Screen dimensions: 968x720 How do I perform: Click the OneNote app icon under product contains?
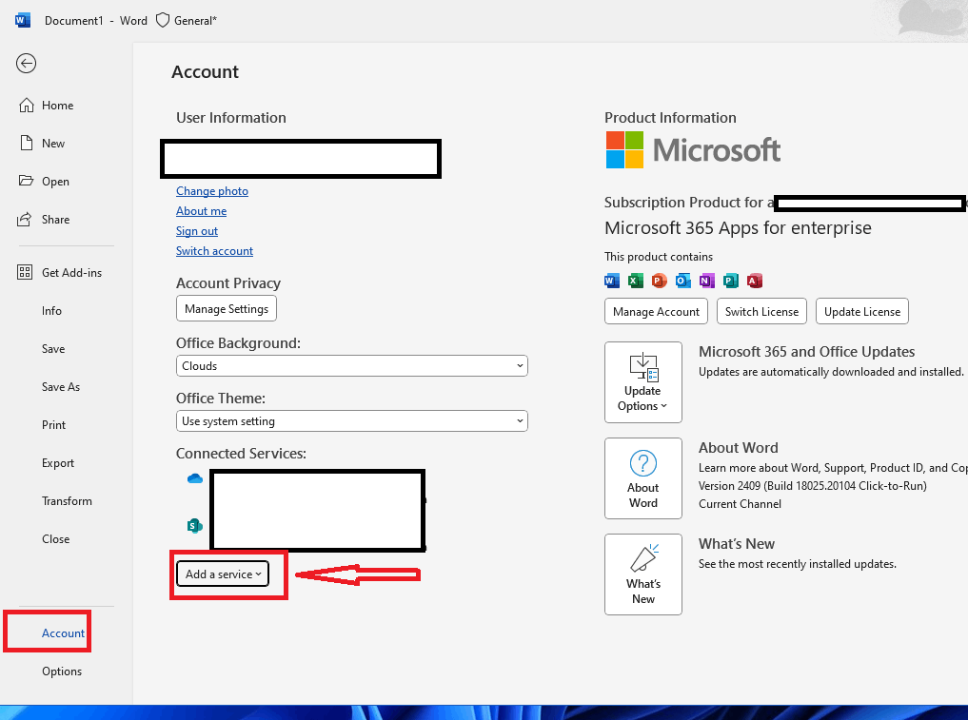click(x=706, y=281)
